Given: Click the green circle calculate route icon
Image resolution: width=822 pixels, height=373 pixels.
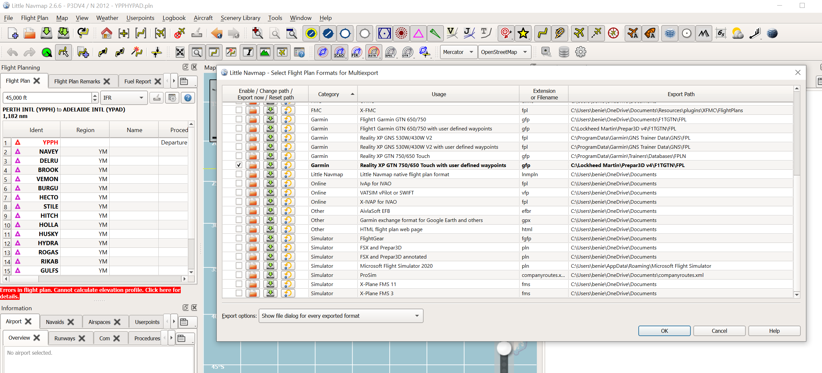Looking at the screenshot, I should [x=46, y=52].
